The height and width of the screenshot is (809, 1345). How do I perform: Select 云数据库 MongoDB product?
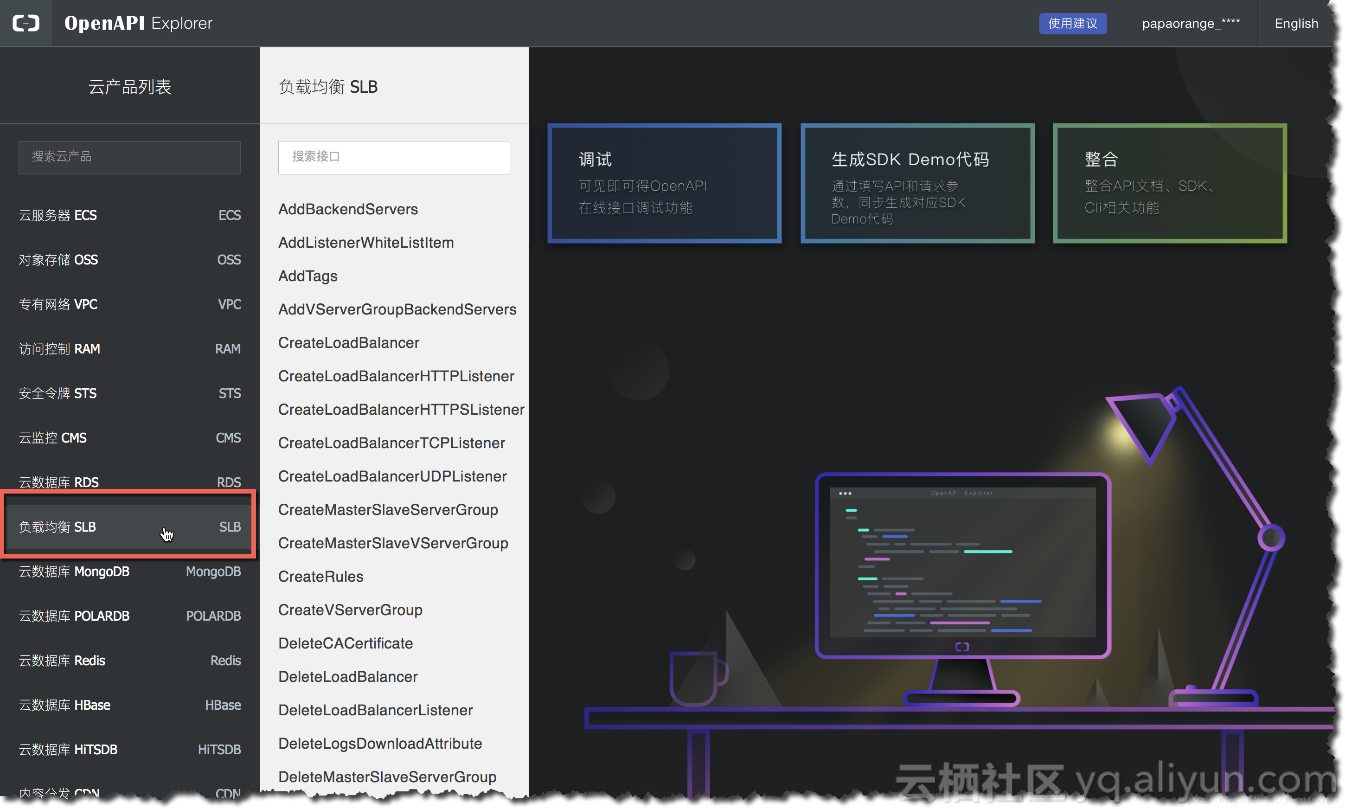(x=130, y=571)
